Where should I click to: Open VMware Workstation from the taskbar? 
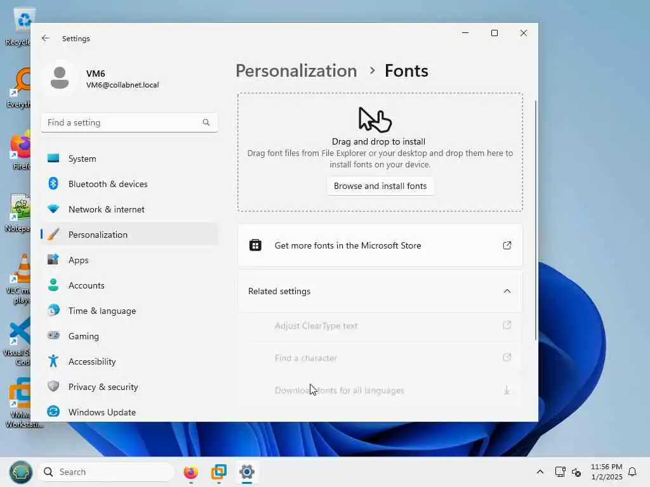219,472
